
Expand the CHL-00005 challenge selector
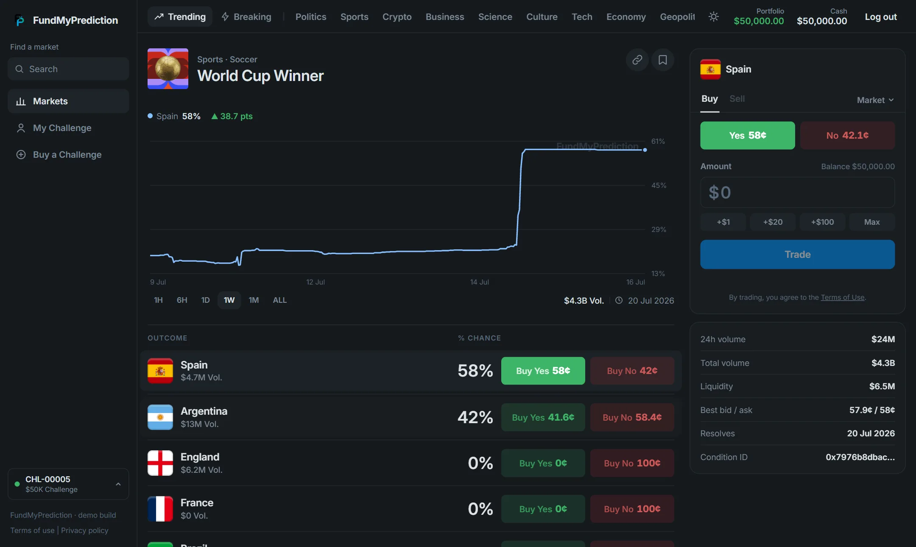click(68, 484)
